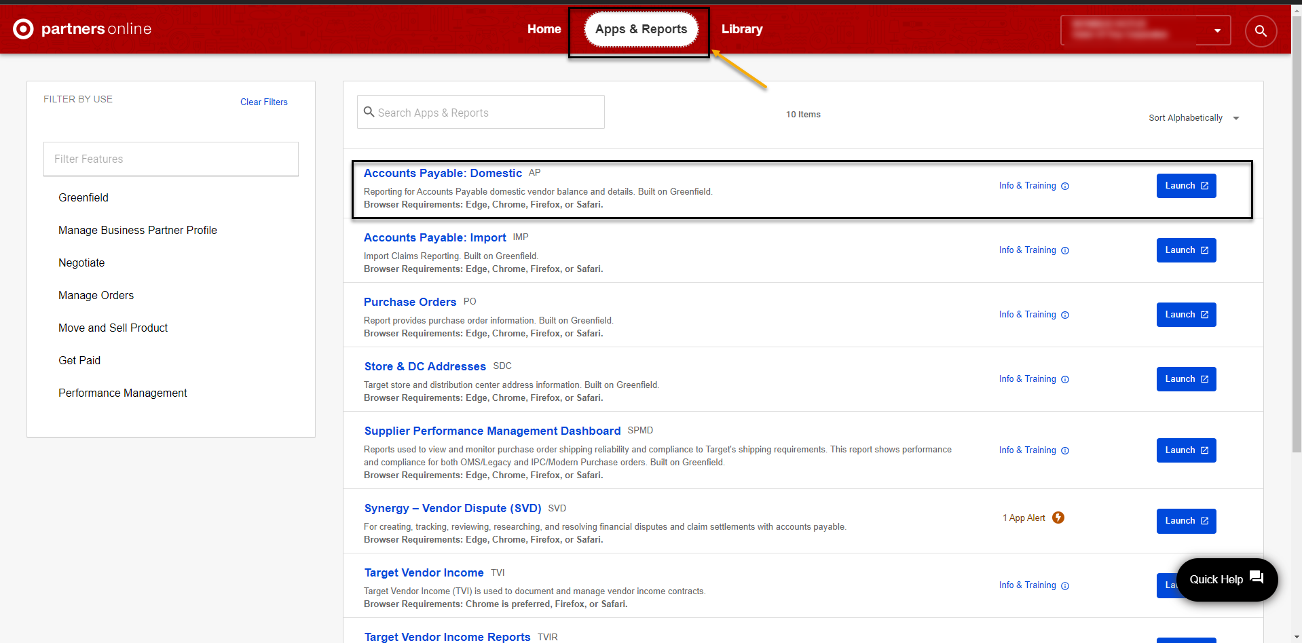Open search using the magnifying glass icon

pos(1261,31)
